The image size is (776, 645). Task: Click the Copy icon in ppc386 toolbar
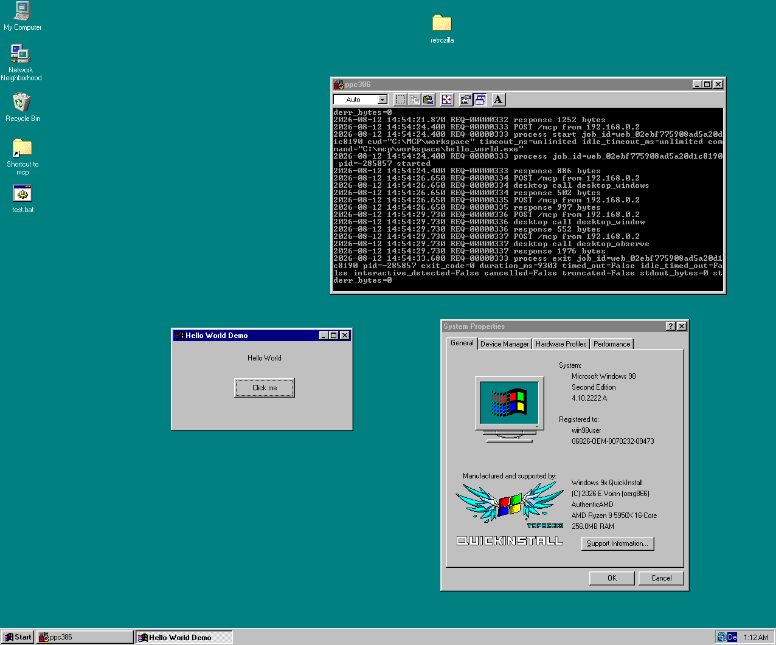coord(414,100)
